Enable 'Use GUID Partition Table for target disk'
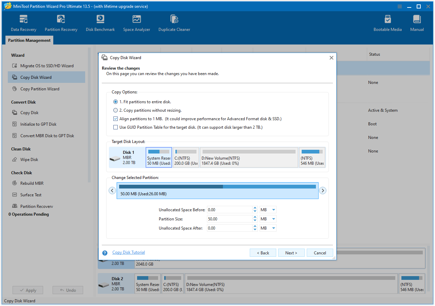435x306 pixels. [115, 127]
